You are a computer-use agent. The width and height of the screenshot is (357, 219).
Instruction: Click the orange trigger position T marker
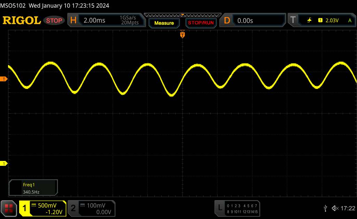click(x=182, y=34)
